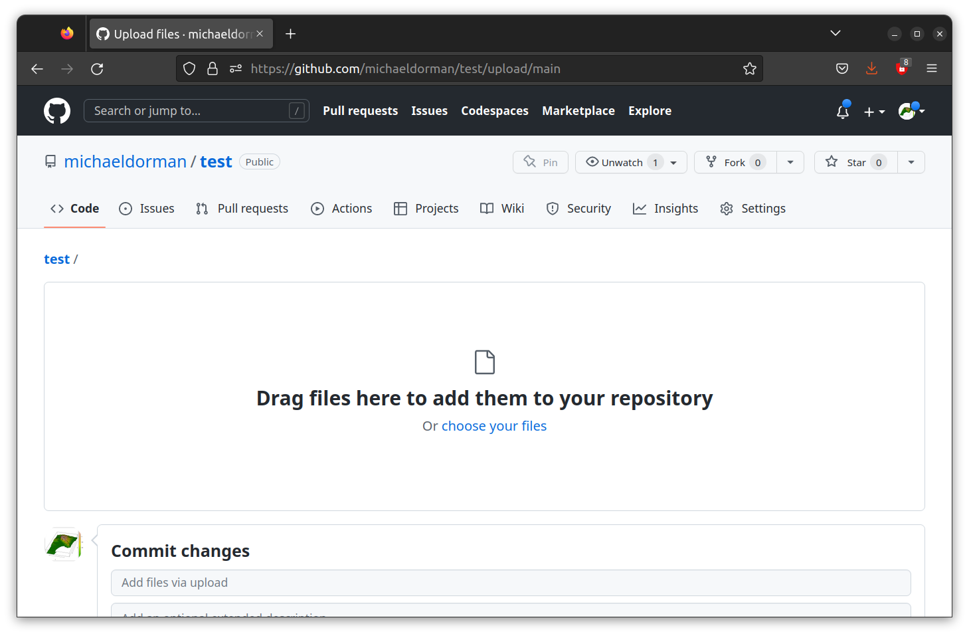969x636 pixels.
Task: Switch to the Code tab
Action: [74, 208]
